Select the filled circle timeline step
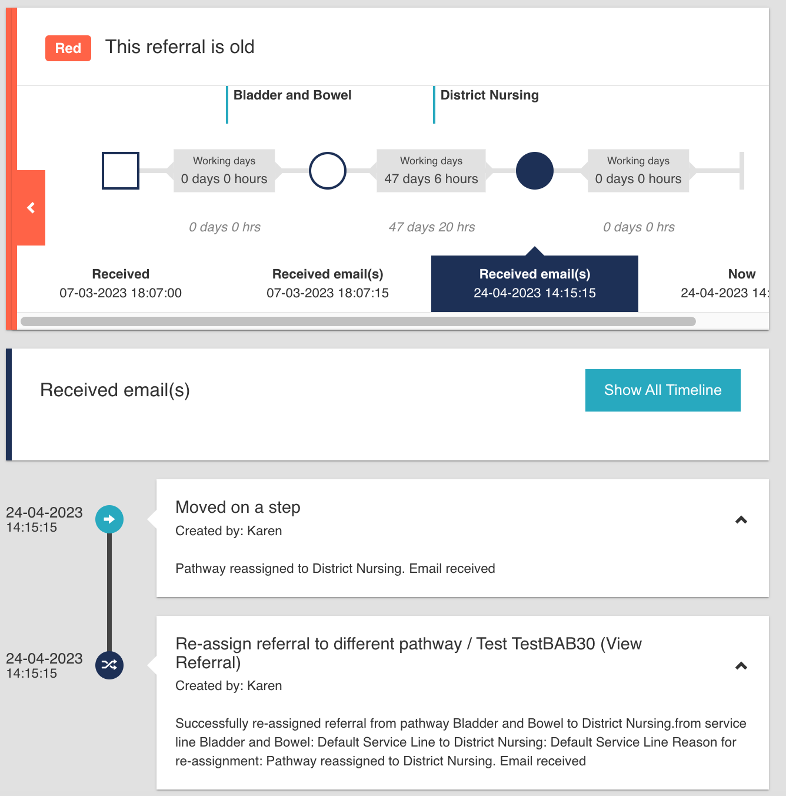Image resolution: width=786 pixels, height=796 pixels. (535, 171)
